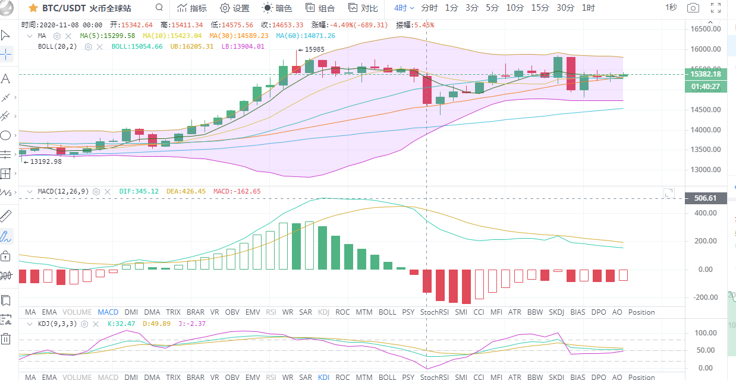Delete drawings with the trash icon

click(5, 339)
